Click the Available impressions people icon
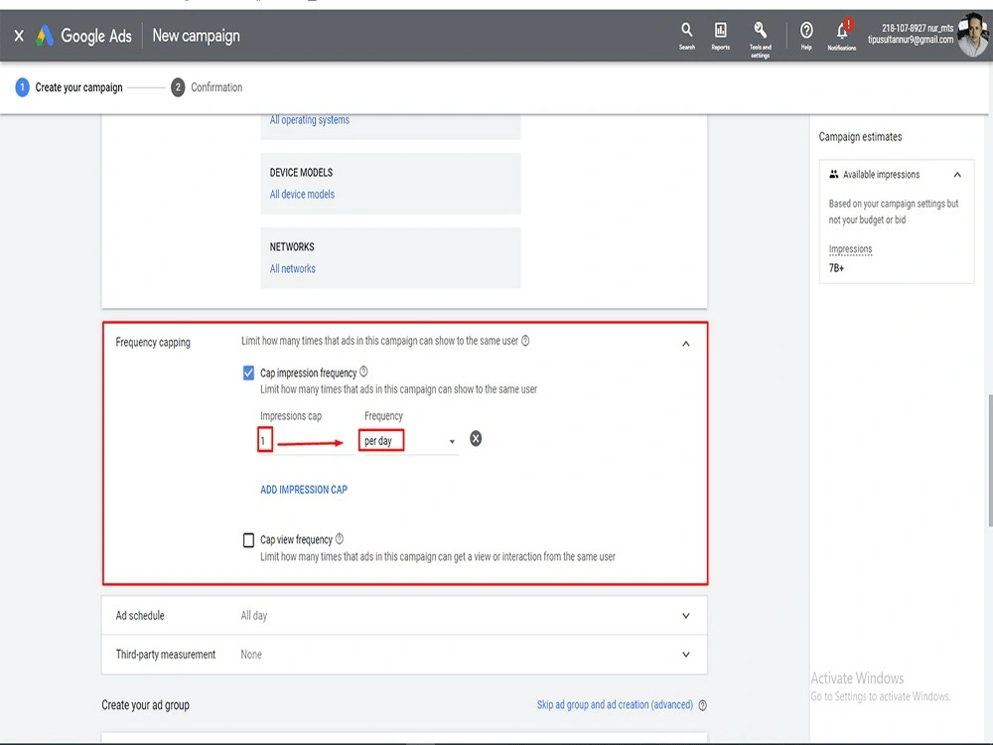 (833, 174)
